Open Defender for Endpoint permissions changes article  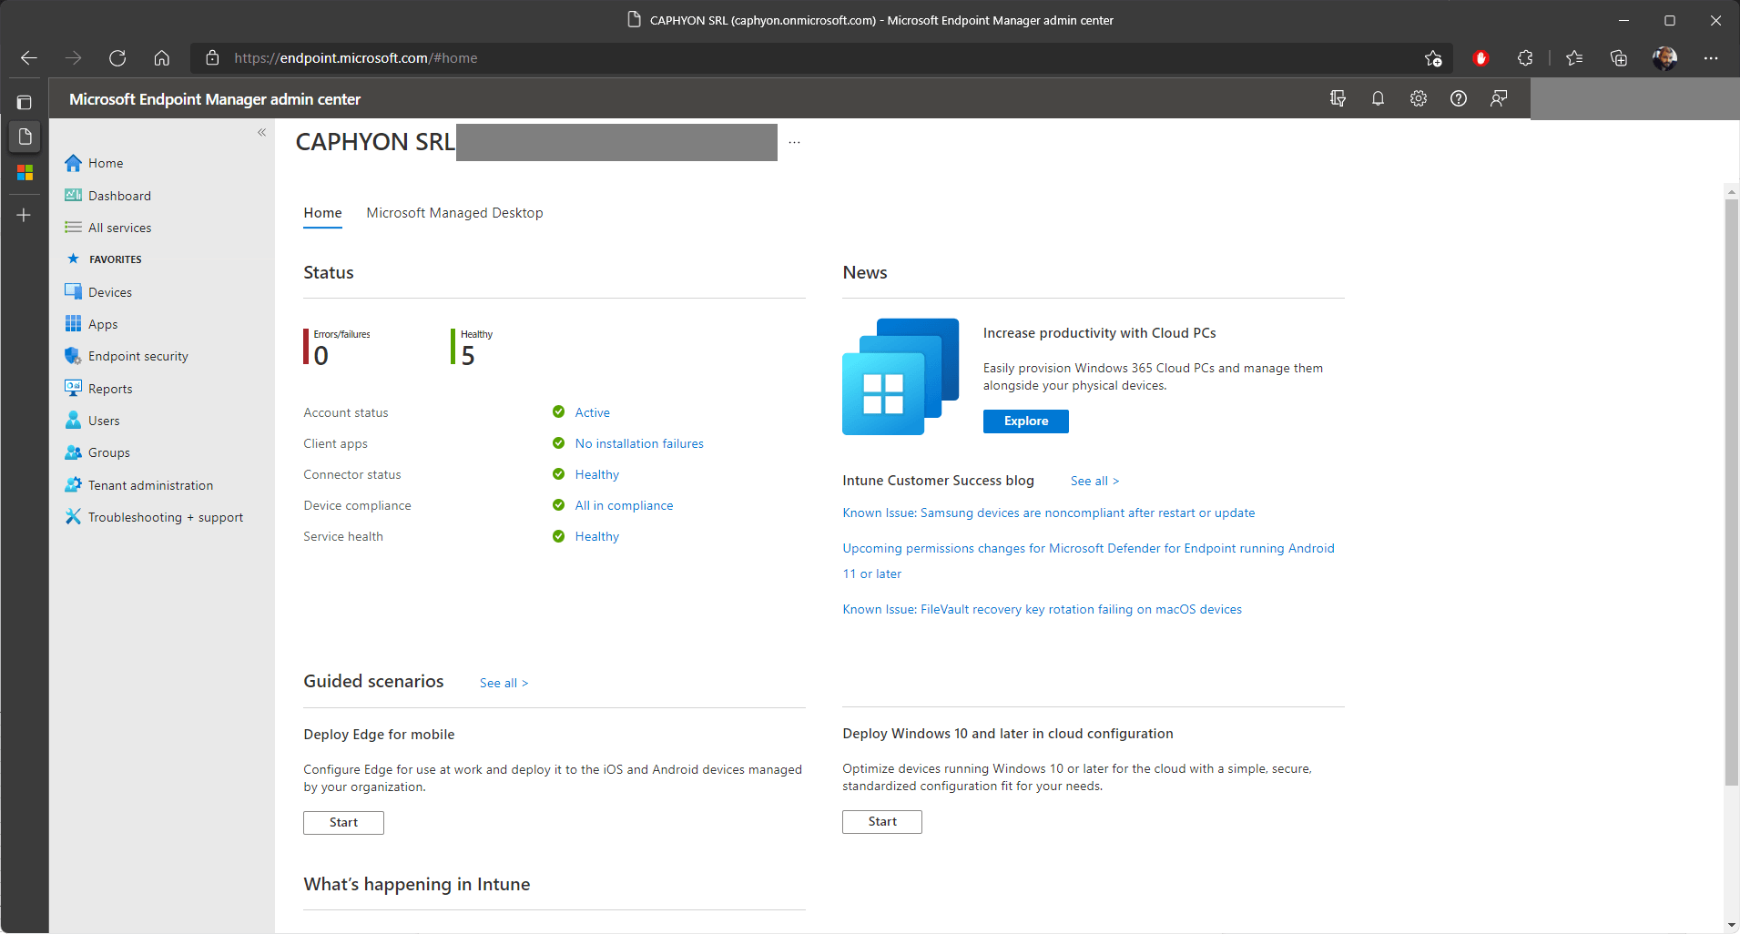click(1088, 561)
